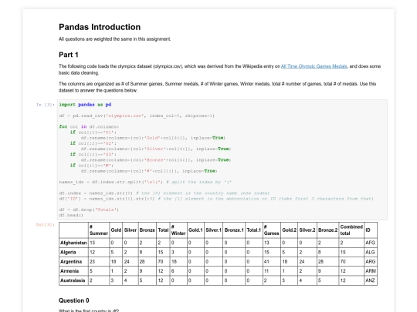Open the All Time Olympic Games Medals link

pos(314,66)
